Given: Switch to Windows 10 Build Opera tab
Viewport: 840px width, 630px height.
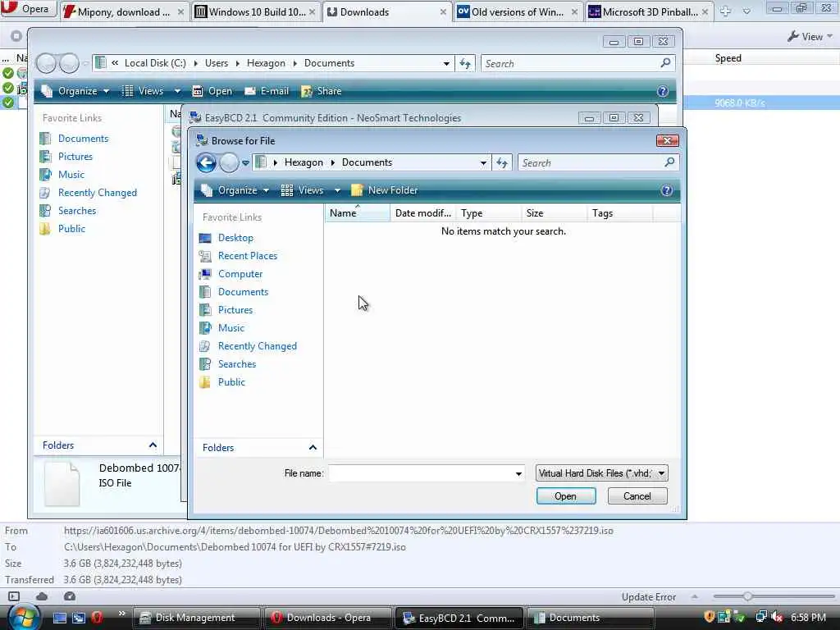Looking at the screenshot, I should 255,11.
